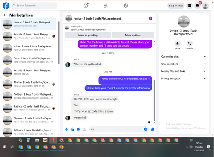The height and width of the screenshot is (157, 214).
Task: Search in conversation with magnifier icon
Action: (190, 44)
